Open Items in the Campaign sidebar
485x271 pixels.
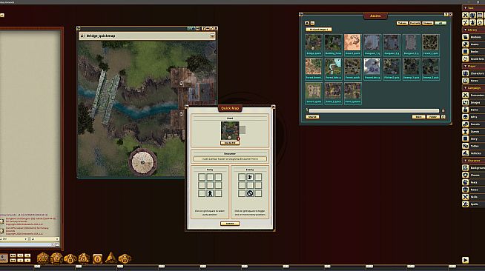point(473,110)
